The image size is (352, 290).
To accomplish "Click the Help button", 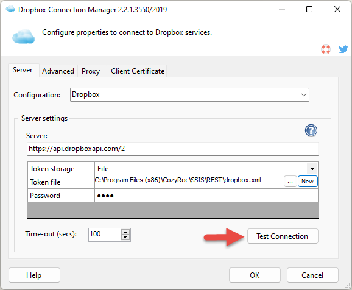I will (x=34, y=275).
